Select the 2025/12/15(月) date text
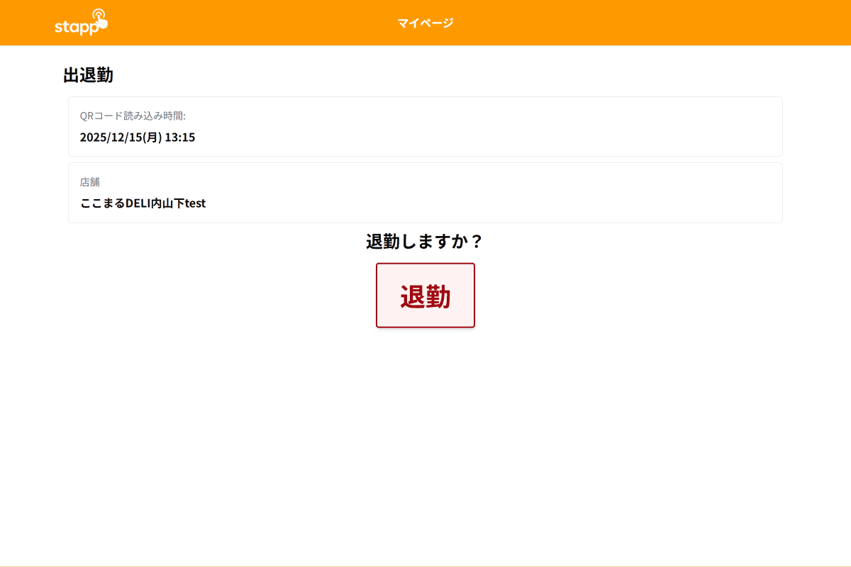The width and height of the screenshot is (851, 567). tap(121, 137)
